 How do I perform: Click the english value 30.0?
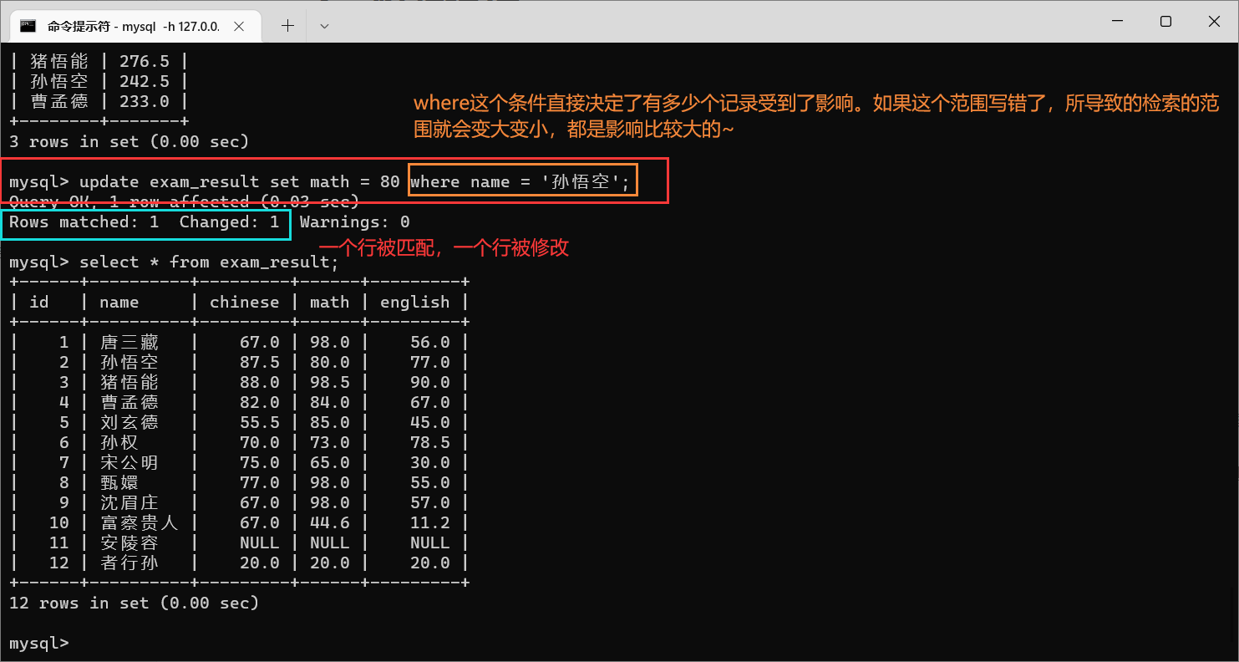429,462
